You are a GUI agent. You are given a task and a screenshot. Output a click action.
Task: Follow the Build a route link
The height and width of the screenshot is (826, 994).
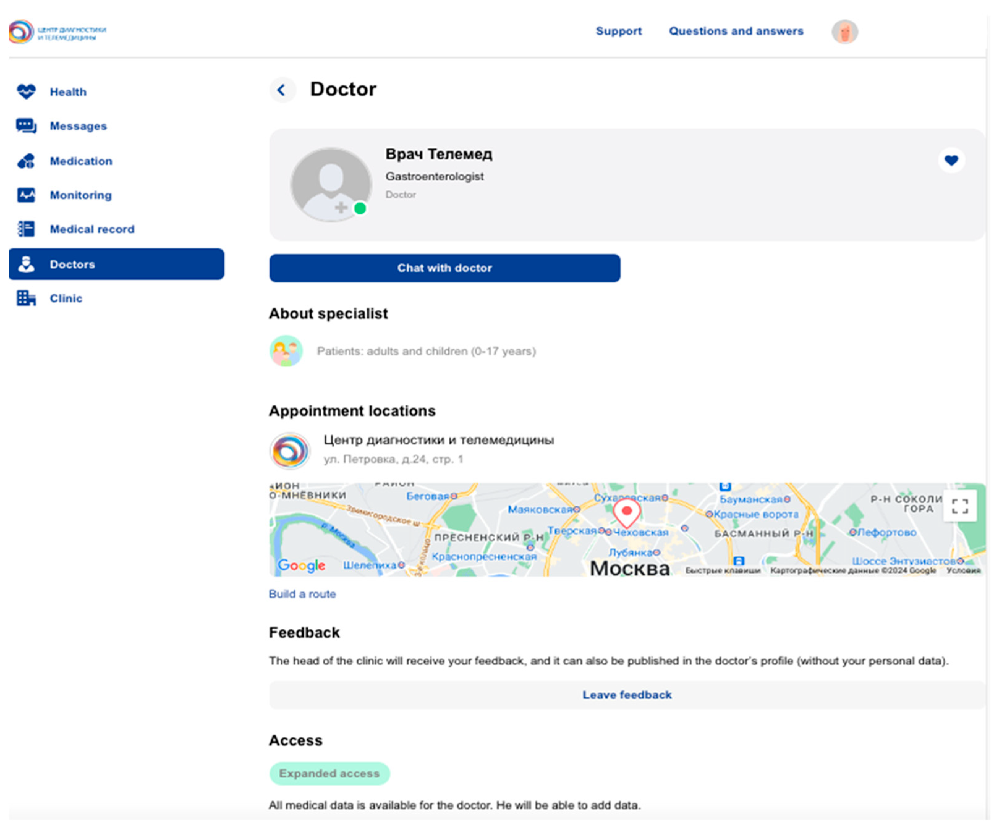tap(302, 594)
